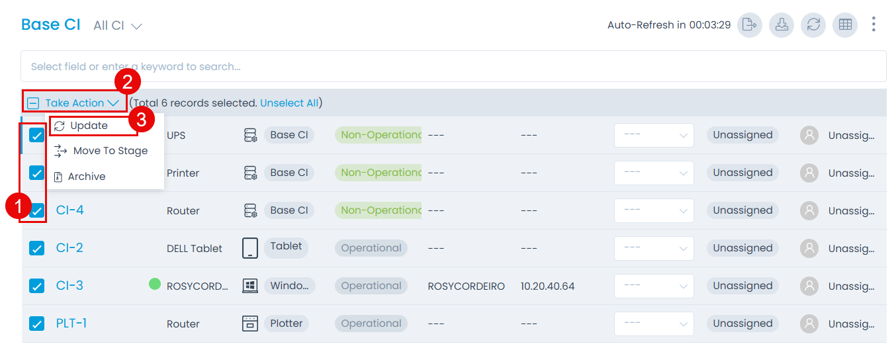Image resolution: width=896 pixels, height=348 pixels.
Task: Open the CI-4 record link
Action: tap(69, 210)
